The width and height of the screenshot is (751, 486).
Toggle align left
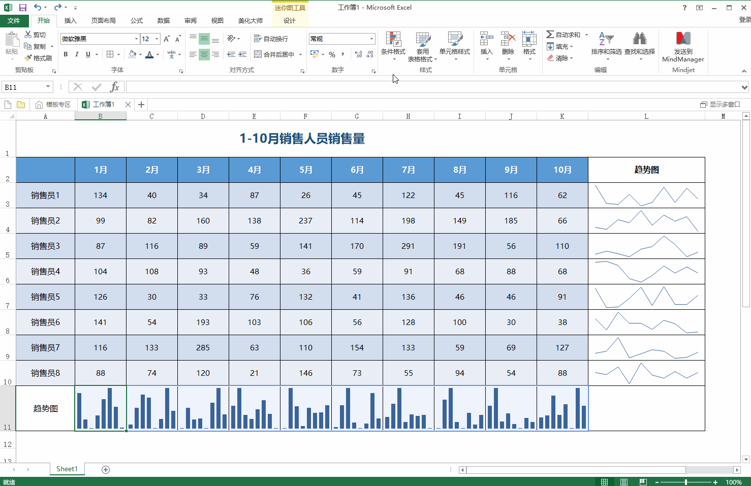[193, 54]
